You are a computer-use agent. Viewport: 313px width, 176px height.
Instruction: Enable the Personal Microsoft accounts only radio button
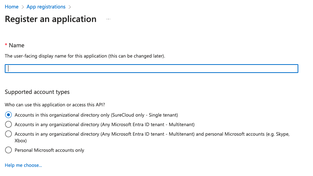[x=8, y=150]
